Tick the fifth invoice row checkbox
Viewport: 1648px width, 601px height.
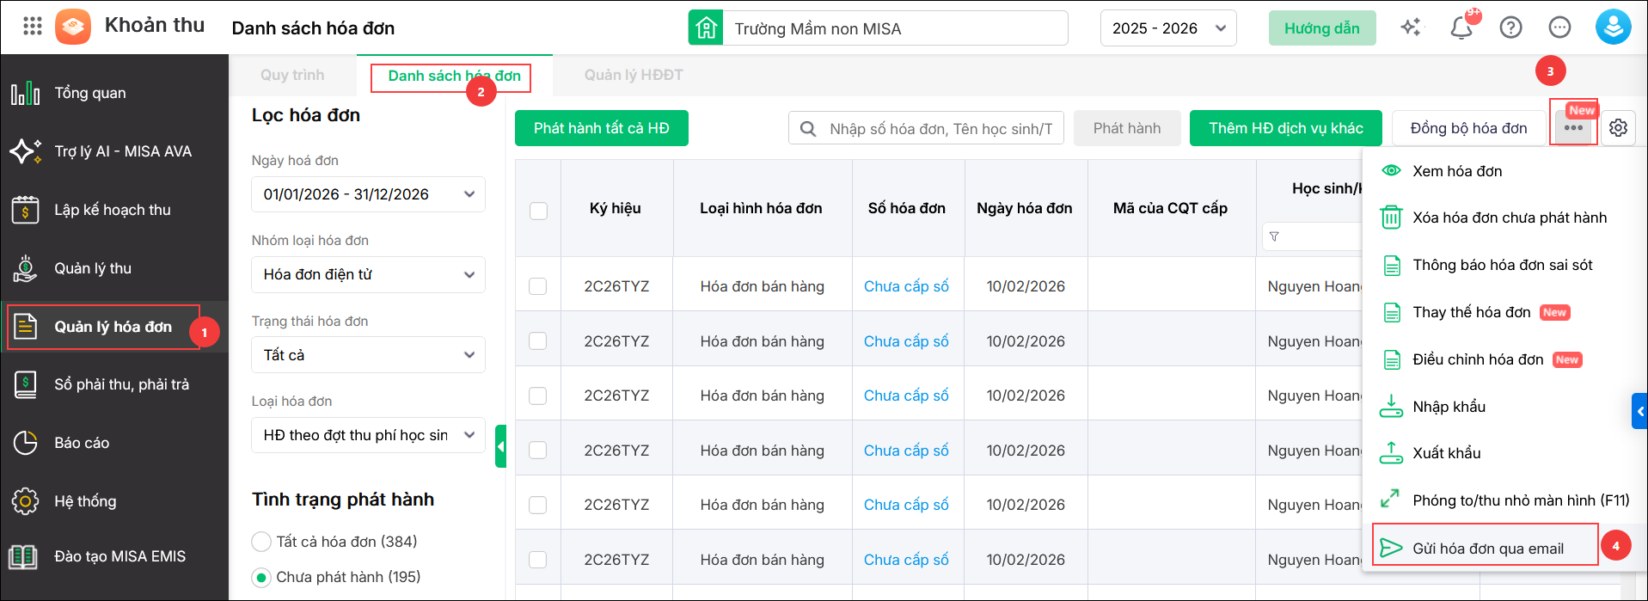538,505
